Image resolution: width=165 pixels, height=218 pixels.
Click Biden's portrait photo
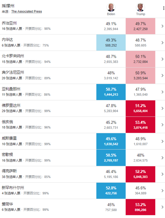111,7
